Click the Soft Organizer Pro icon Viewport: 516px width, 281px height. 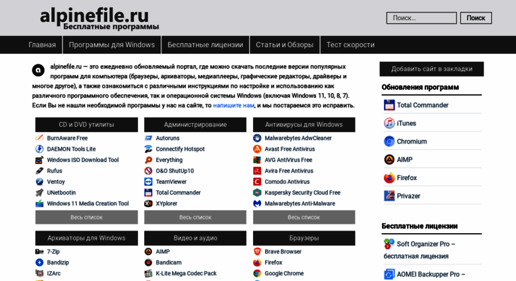coord(389,244)
